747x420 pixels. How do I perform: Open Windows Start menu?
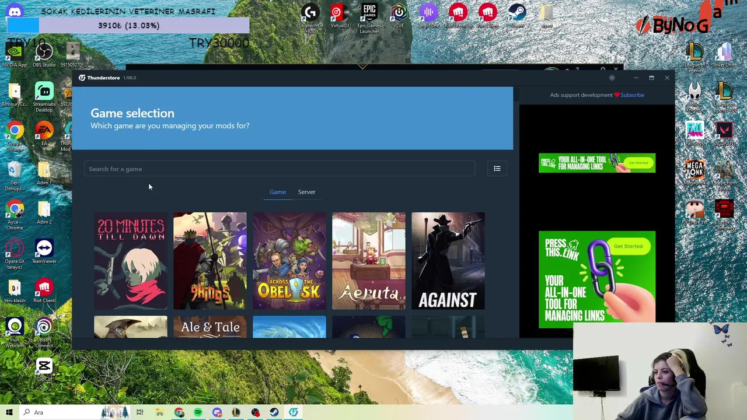pos(9,412)
